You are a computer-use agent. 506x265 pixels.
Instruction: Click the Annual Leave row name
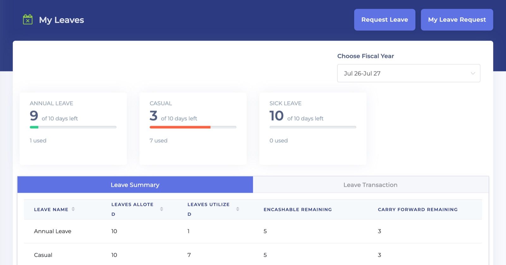point(52,231)
